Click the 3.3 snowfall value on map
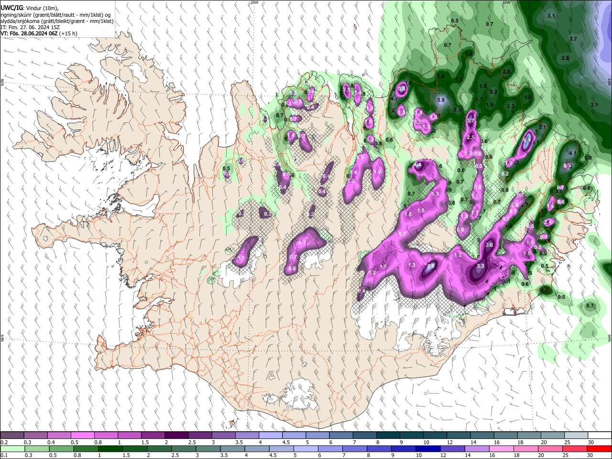 click(x=481, y=266)
